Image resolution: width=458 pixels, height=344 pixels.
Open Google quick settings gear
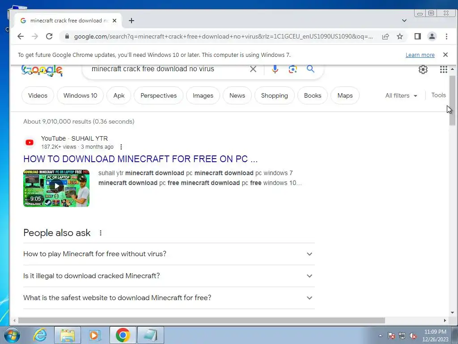[x=423, y=69]
